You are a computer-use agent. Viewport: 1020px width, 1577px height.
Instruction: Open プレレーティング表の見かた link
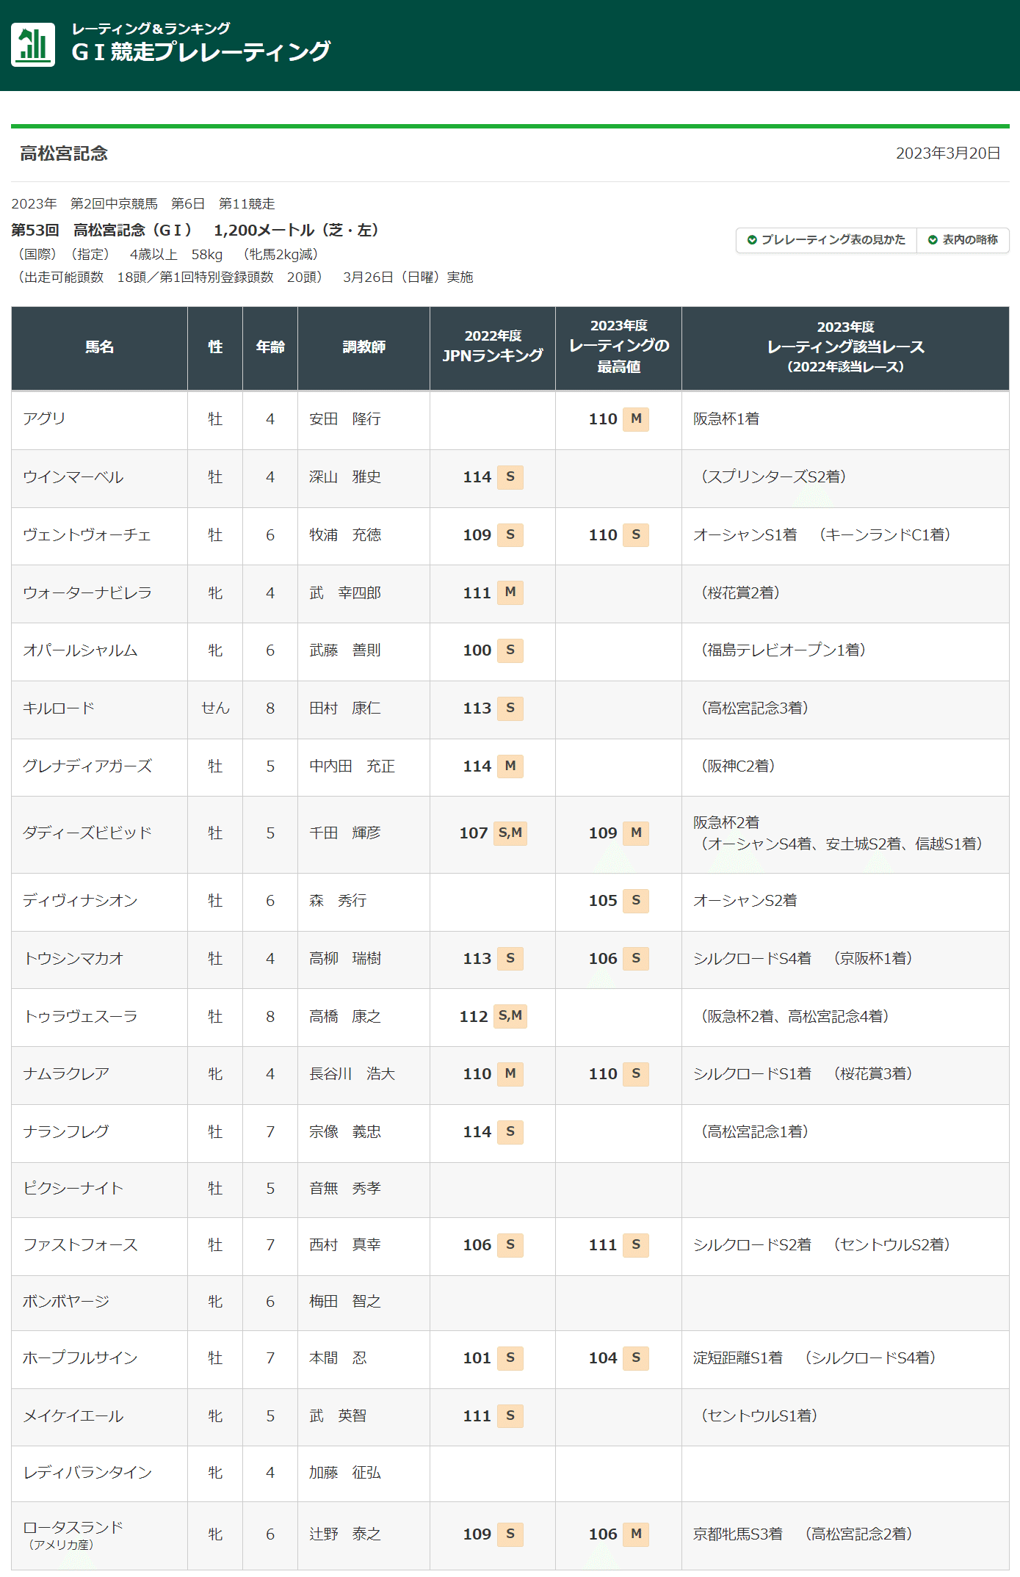(826, 240)
